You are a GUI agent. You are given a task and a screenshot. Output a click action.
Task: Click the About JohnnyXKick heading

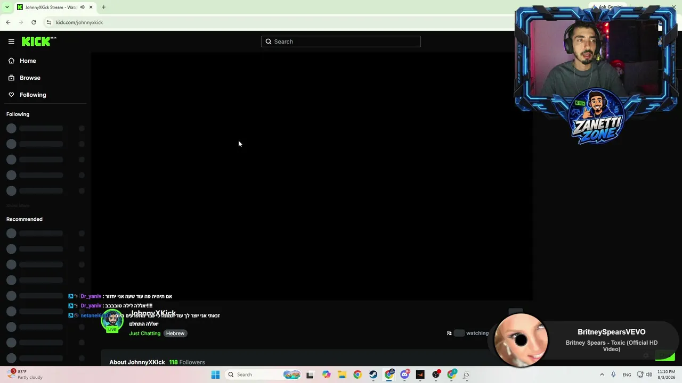[x=137, y=362]
